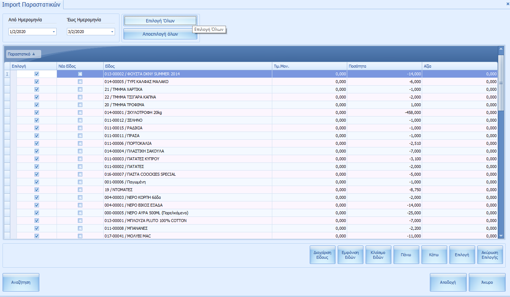Enable Νέο Είδος checkbox for ΣΚΥΛΟΤΡΟΦΗ 20kg

[80, 112]
